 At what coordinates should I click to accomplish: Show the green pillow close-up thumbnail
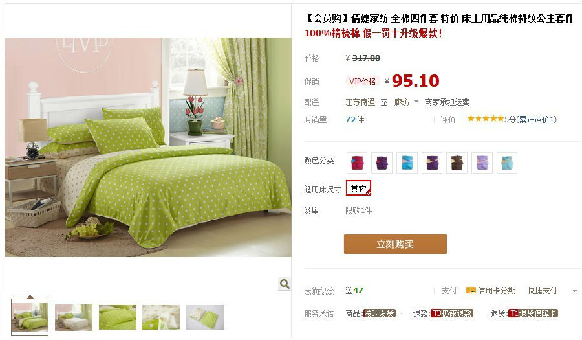point(117,317)
